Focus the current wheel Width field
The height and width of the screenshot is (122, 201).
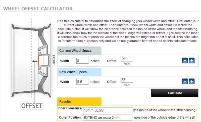point(83,61)
